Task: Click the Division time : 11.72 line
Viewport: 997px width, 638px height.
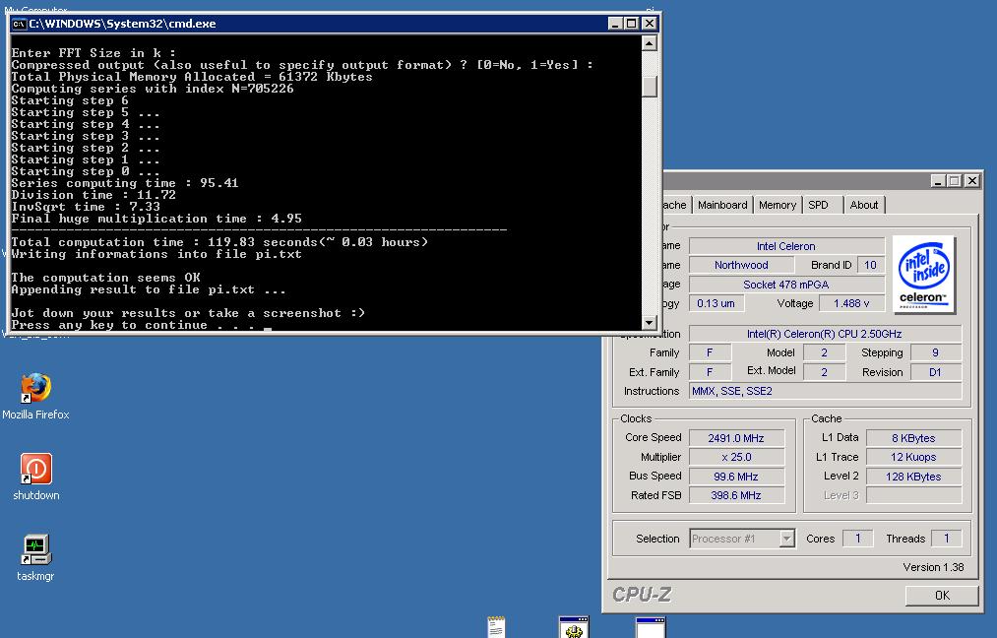Action: 93,195
